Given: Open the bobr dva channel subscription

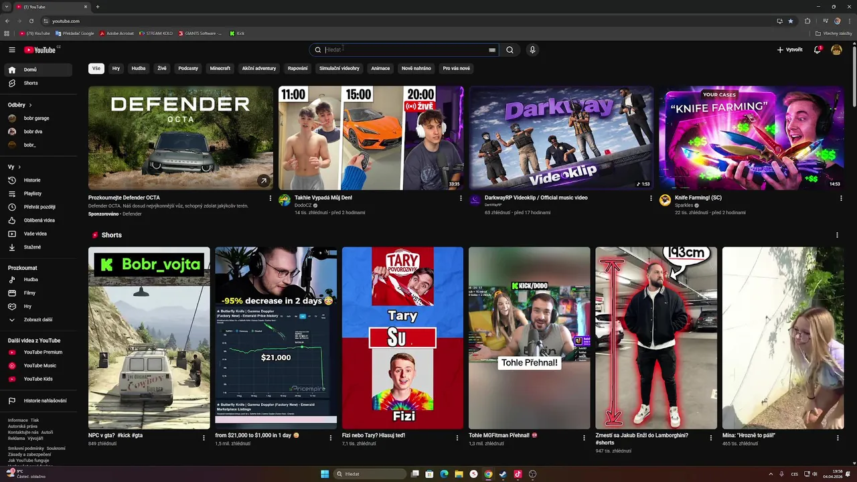Looking at the screenshot, I should (x=38, y=131).
